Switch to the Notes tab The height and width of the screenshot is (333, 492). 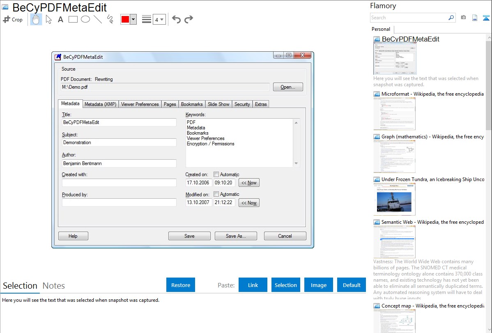(54, 286)
